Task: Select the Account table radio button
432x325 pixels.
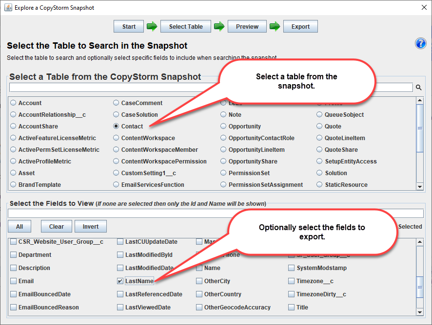Action: tap(13, 103)
